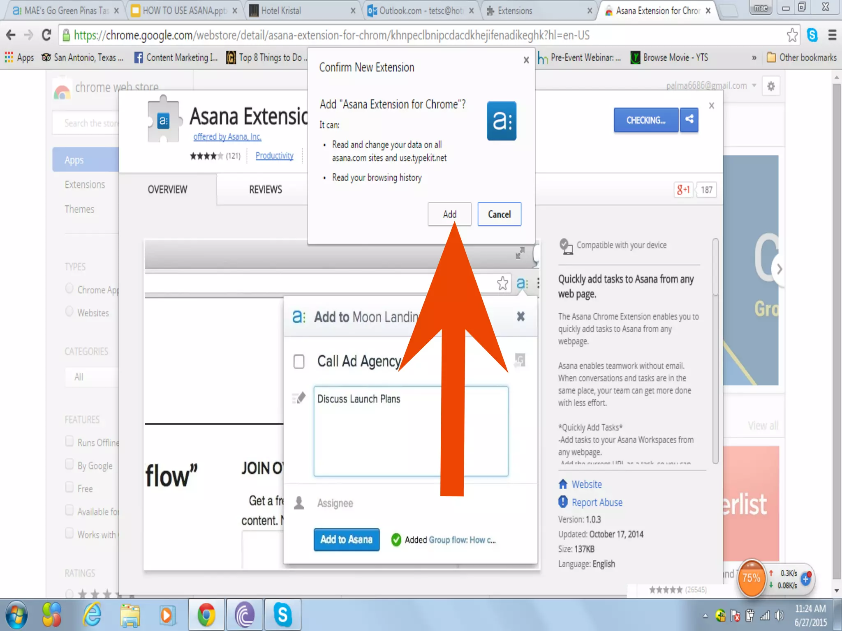The image size is (842, 631).
Task: Click the Google +1 button
Action: [x=683, y=190]
